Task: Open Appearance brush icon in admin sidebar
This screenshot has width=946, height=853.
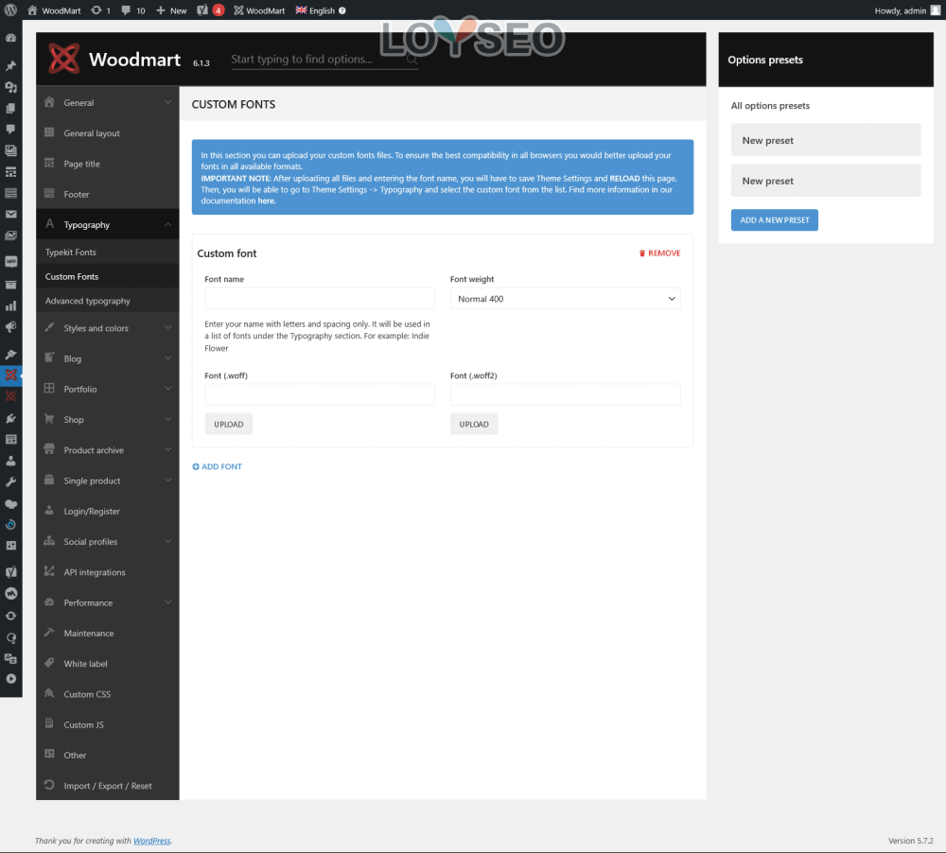Action: (10, 354)
